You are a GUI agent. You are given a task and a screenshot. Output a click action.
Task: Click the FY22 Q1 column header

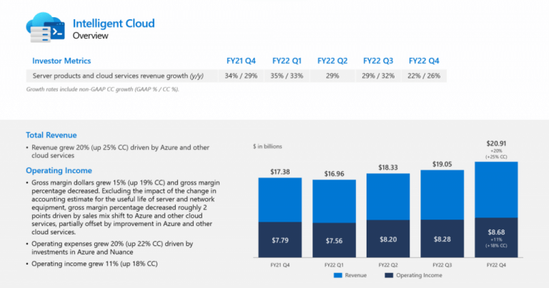(287, 61)
